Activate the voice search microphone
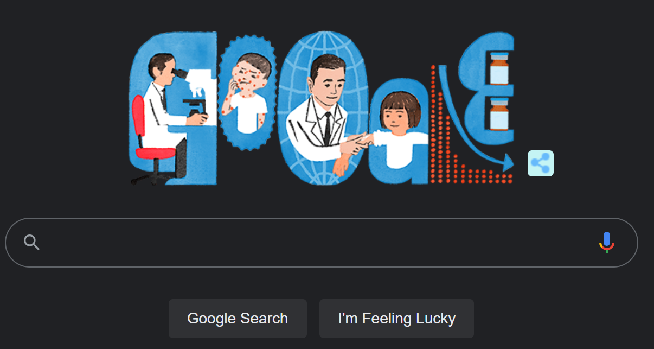This screenshot has width=654, height=349. pyautogui.click(x=606, y=243)
